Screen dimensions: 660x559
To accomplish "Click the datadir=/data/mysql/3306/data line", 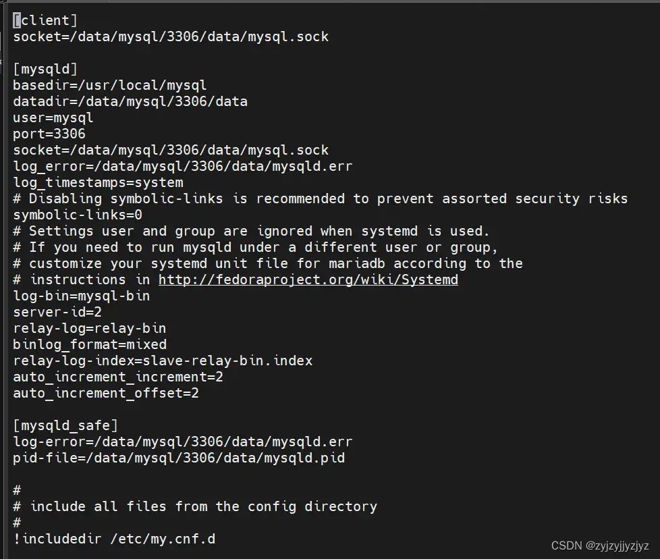I will pyautogui.click(x=130, y=101).
